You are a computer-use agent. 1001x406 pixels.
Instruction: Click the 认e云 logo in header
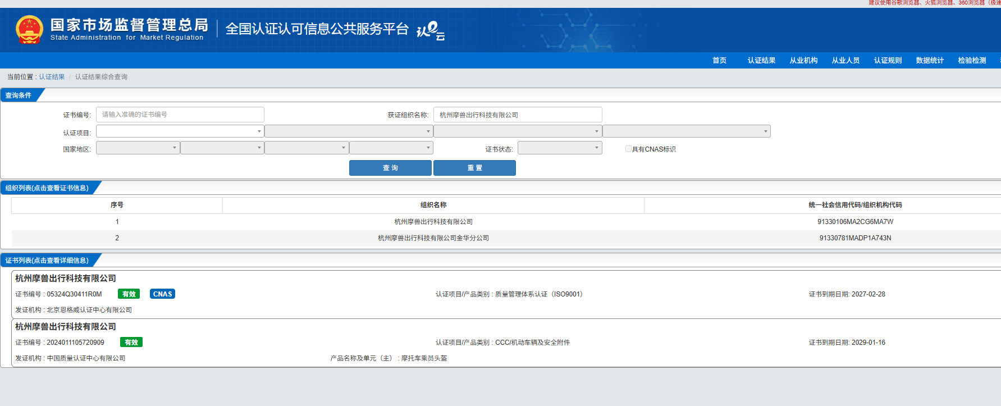click(x=431, y=30)
